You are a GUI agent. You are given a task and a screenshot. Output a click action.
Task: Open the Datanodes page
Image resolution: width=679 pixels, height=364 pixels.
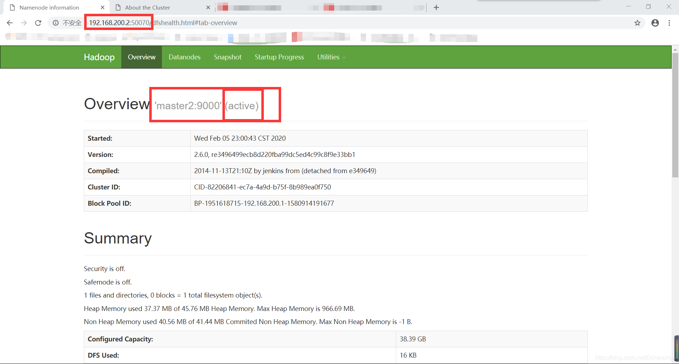tap(184, 57)
